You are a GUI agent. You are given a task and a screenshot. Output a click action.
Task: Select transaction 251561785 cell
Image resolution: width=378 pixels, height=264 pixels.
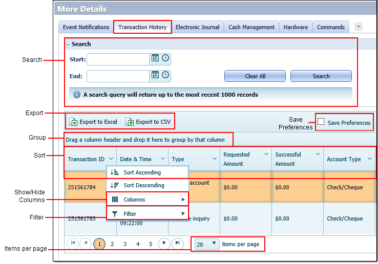(x=82, y=218)
